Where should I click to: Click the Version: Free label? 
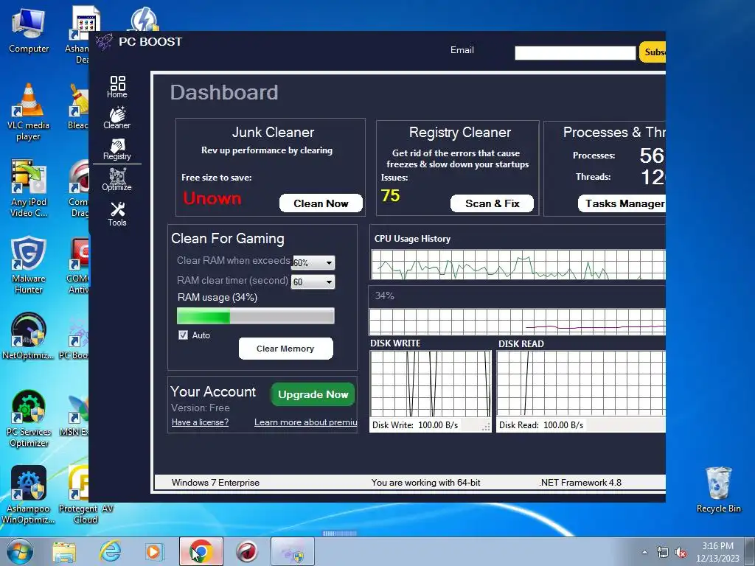click(x=201, y=408)
